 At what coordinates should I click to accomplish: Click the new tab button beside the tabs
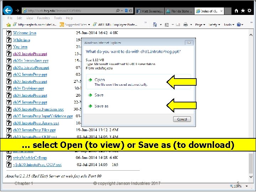(x=228, y=11)
